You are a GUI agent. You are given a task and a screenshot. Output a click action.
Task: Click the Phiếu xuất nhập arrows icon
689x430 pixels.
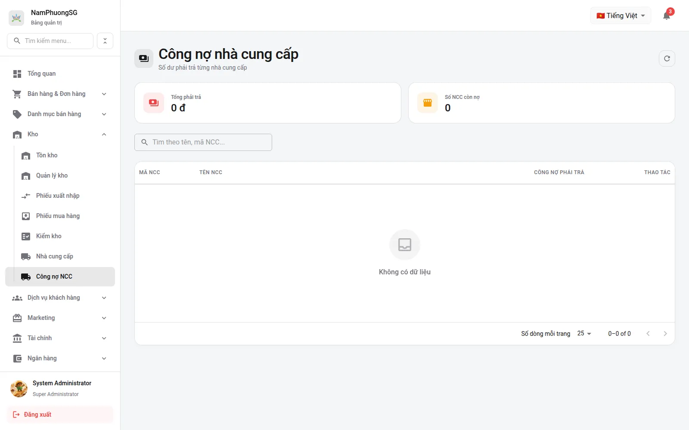click(26, 196)
